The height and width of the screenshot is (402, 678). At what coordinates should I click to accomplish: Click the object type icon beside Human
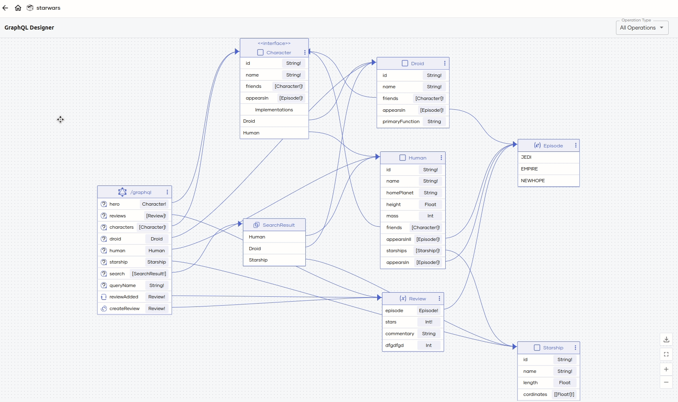click(403, 158)
